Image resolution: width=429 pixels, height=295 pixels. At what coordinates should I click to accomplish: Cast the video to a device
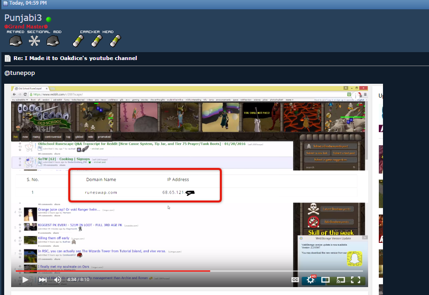coord(341,280)
